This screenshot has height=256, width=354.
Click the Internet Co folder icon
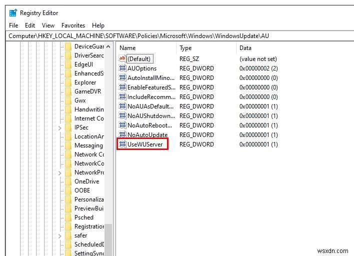click(68, 118)
